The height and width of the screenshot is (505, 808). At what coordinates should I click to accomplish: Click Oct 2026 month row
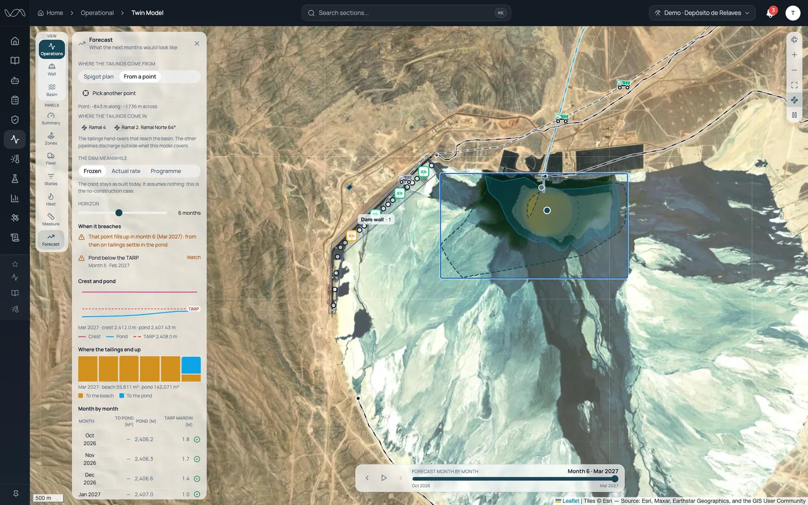(139, 439)
